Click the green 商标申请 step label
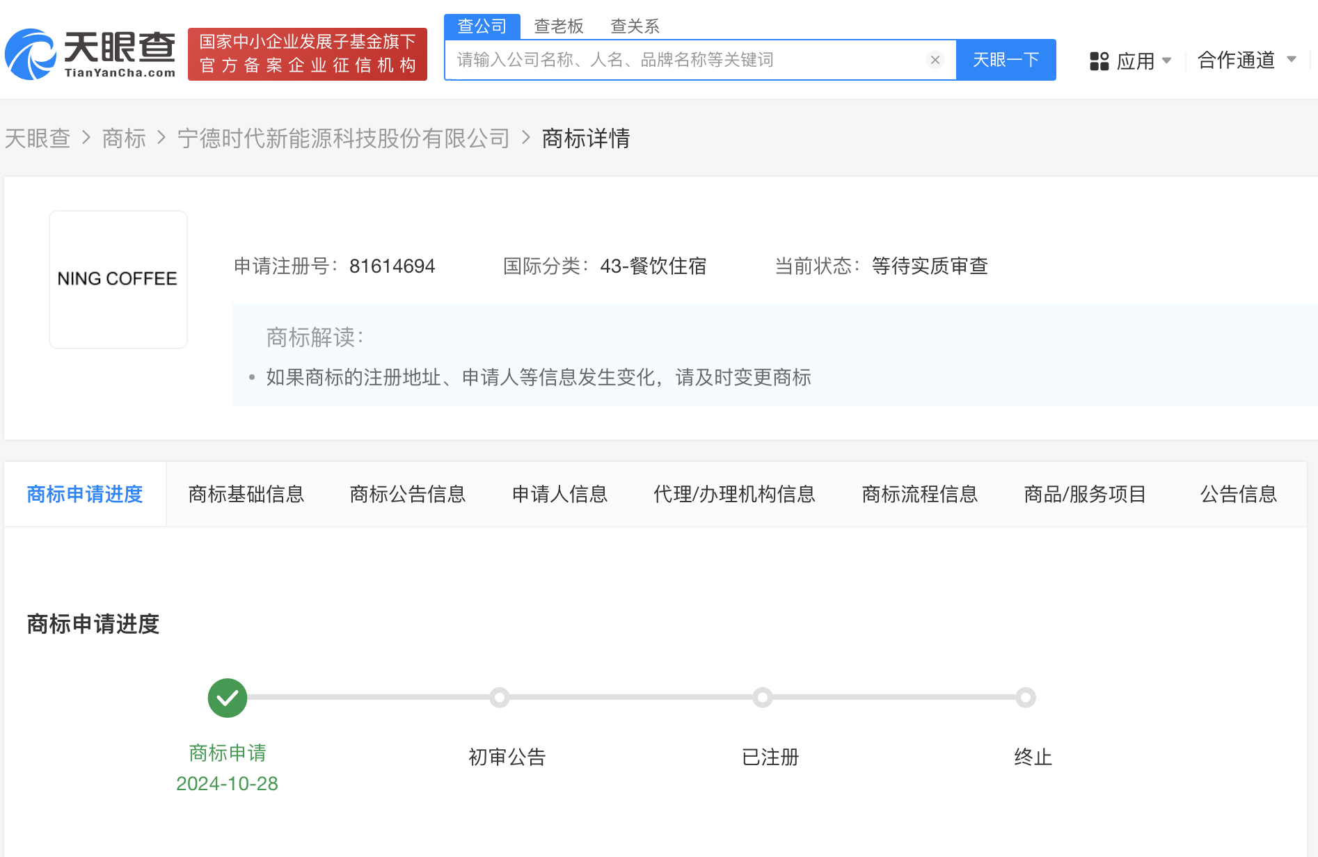Viewport: 1318px width, 857px height. [228, 753]
